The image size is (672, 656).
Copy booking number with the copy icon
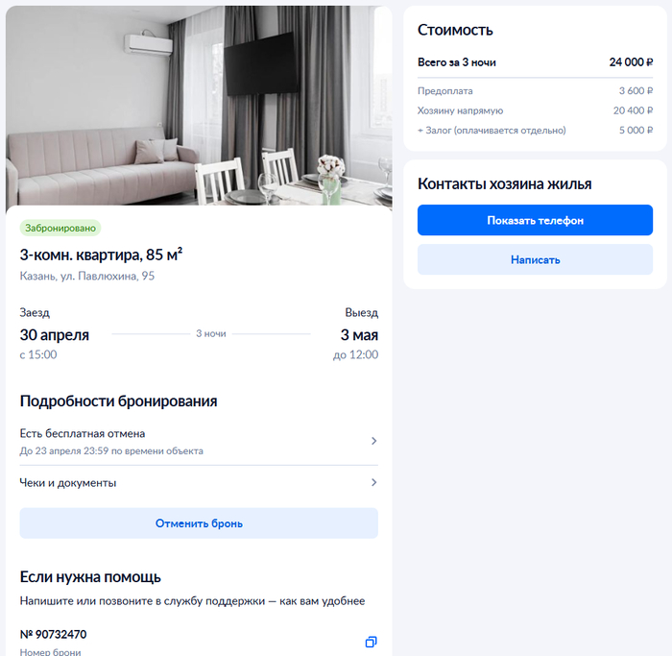371,642
